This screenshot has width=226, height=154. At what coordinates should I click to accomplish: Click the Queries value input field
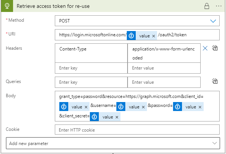click(x=164, y=82)
